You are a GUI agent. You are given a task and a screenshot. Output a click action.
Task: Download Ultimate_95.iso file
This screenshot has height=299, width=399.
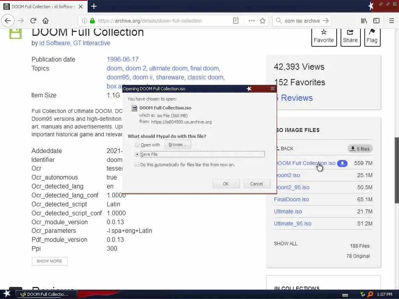292,223
